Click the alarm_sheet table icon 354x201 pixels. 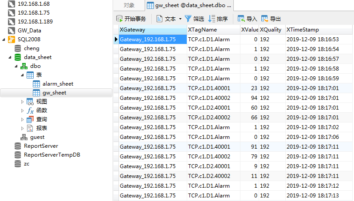tap(36, 84)
